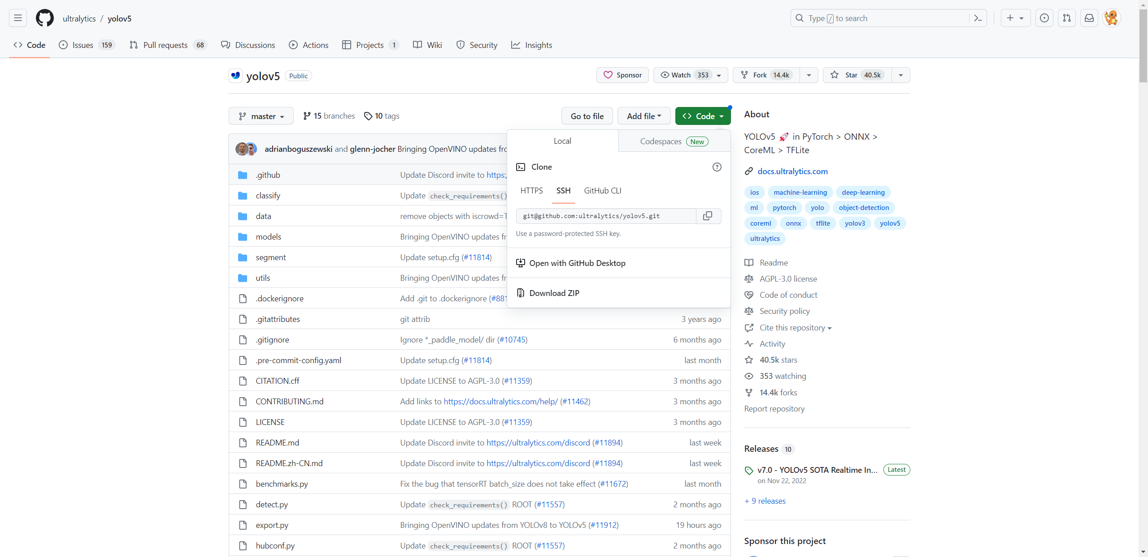Open the detect.py file
The image size is (1148, 557).
[272, 505]
